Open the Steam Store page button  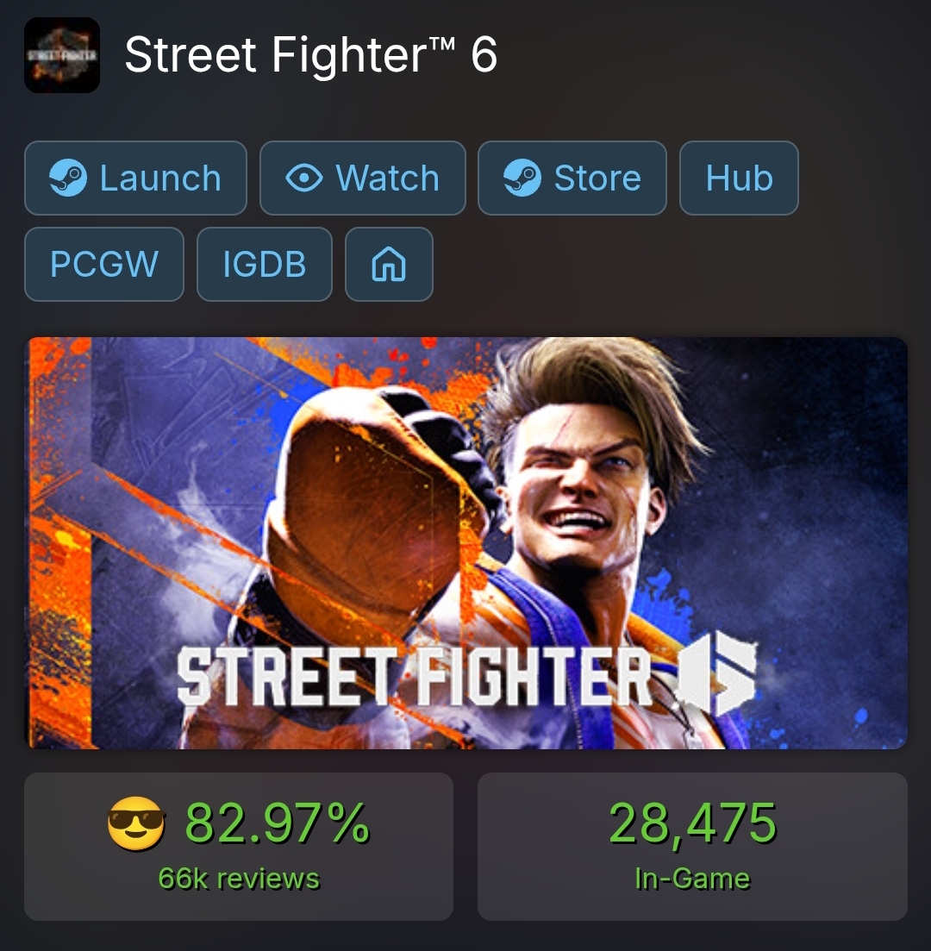[572, 178]
